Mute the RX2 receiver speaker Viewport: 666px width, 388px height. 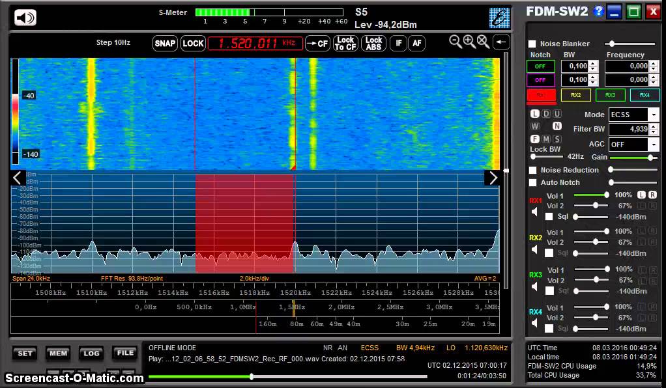point(535,249)
